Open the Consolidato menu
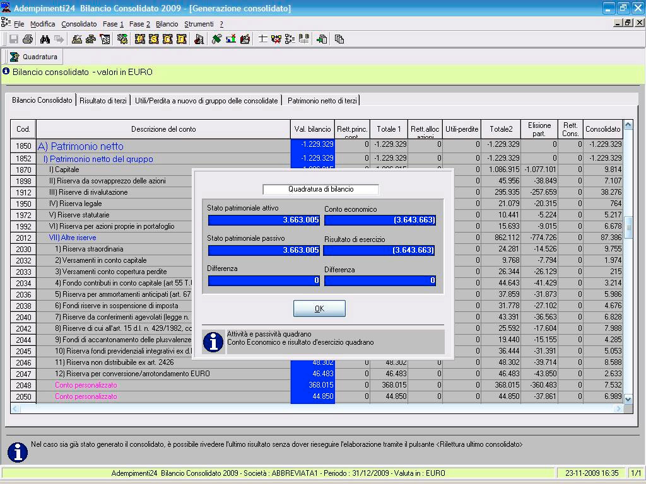The width and height of the screenshot is (646, 484). [x=79, y=25]
